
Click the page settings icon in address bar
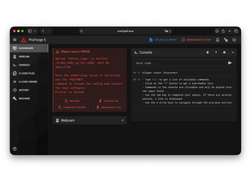(81, 31)
